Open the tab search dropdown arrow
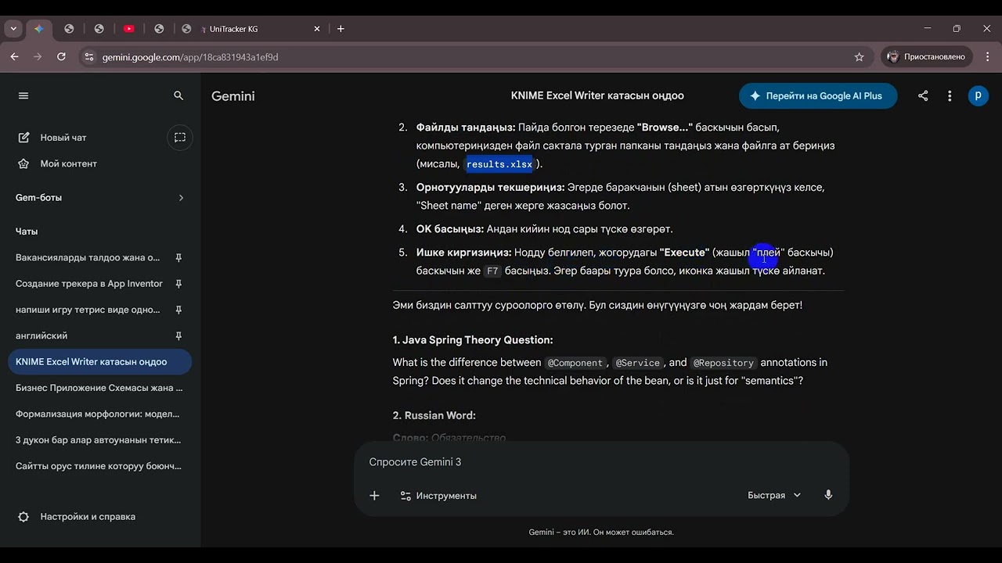Image resolution: width=1002 pixels, height=563 pixels. tap(13, 29)
